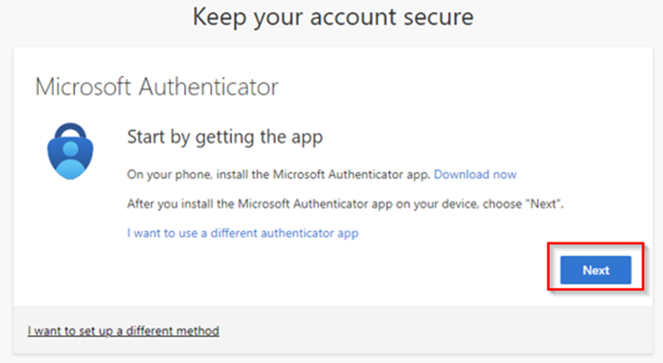Click the word "secure" in the page heading
This screenshot has height=363, width=663.
tap(436, 17)
